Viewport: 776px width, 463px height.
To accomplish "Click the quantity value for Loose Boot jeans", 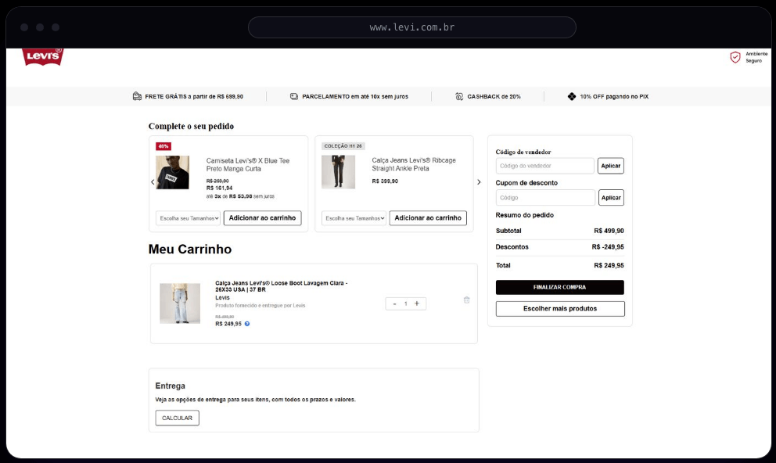I will [x=406, y=303].
